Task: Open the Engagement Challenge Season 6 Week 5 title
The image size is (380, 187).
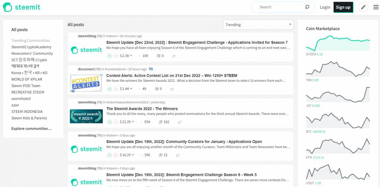Action: [182, 174]
